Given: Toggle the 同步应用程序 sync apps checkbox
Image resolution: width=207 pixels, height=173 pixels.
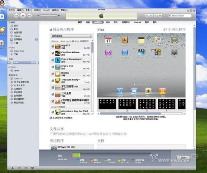Looking at the screenshot, I should 51,30.
